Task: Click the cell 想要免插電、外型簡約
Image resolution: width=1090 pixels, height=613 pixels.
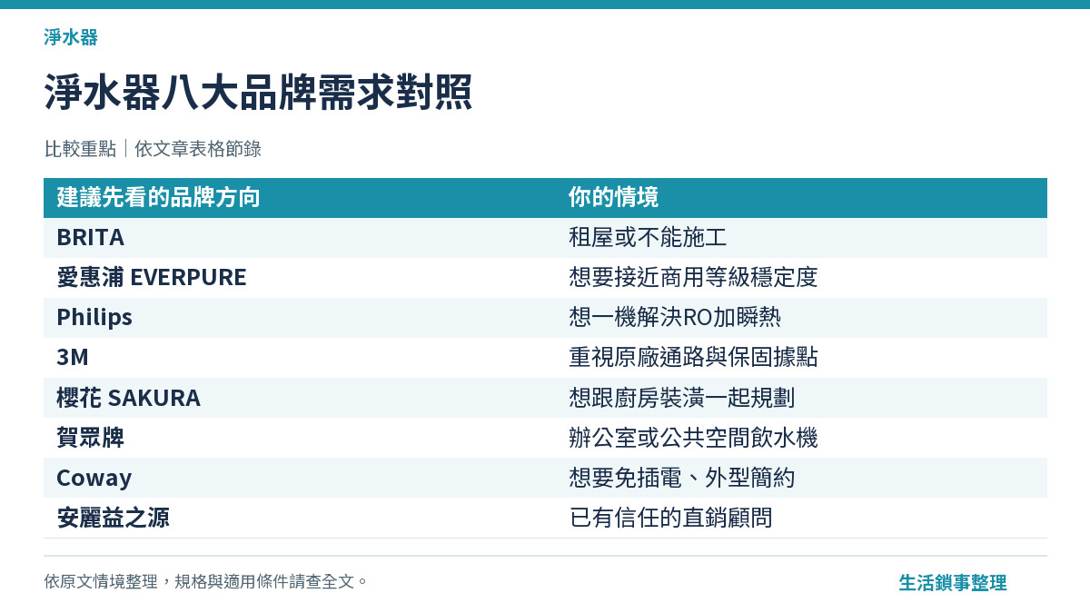Action: [682, 478]
